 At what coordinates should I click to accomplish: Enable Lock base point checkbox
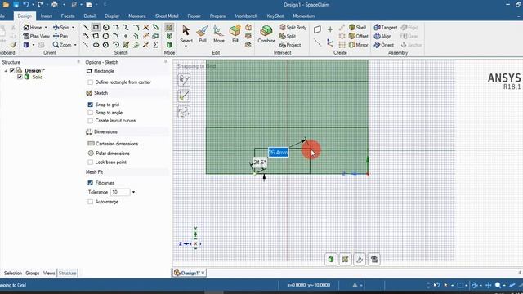click(90, 162)
